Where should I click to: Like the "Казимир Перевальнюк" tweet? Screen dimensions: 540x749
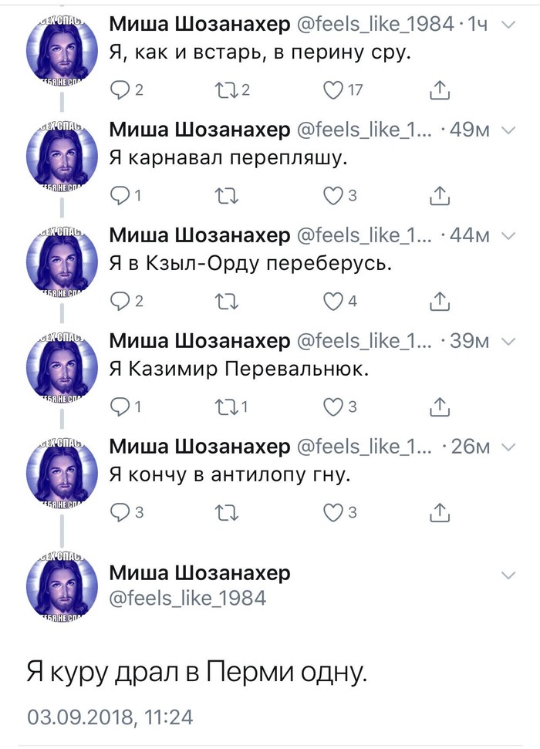(332, 406)
